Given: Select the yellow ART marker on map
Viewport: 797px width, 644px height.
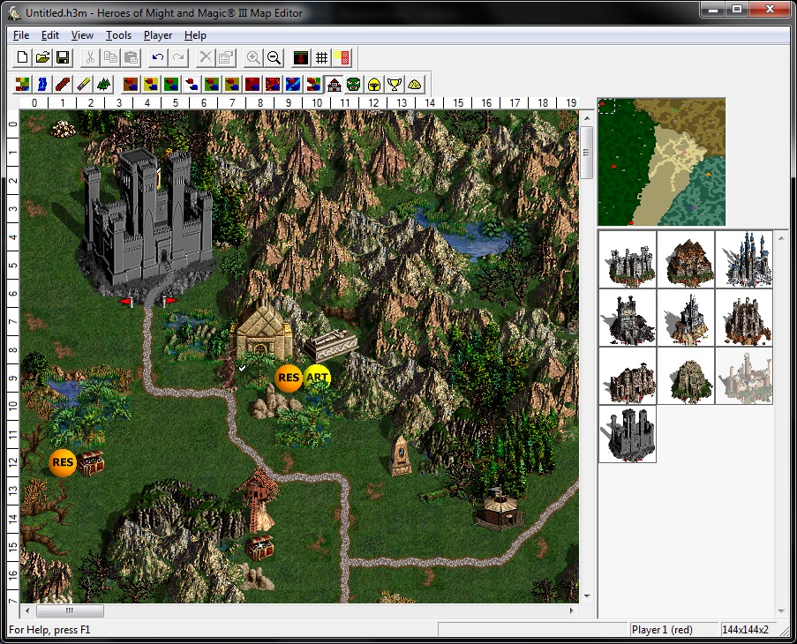Looking at the screenshot, I should (317, 378).
